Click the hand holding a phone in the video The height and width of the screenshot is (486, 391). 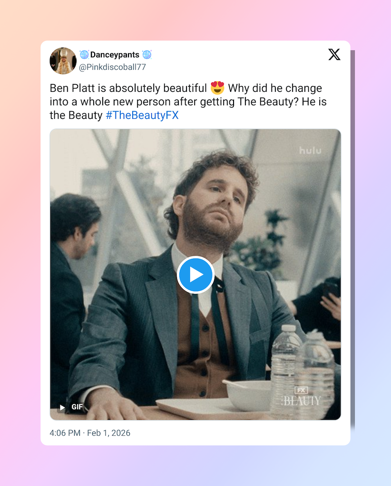pyautogui.click(x=329, y=300)
